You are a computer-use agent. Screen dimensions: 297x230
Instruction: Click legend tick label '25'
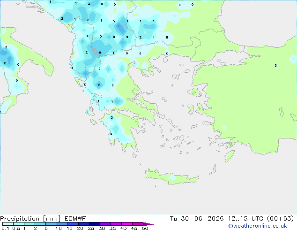click(x=91, y=228)
